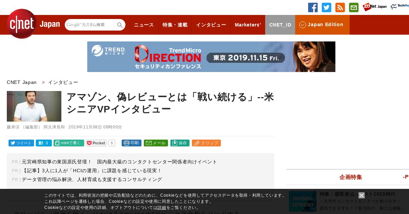Open the 特集・連載 menu

pos(175,25)
